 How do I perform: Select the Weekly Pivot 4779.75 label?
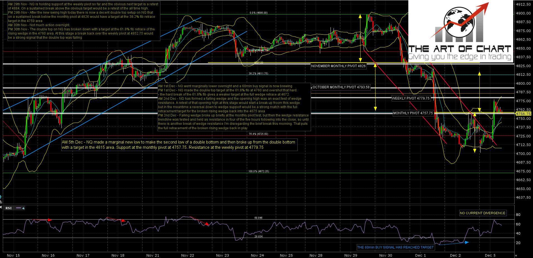[411, 98]
